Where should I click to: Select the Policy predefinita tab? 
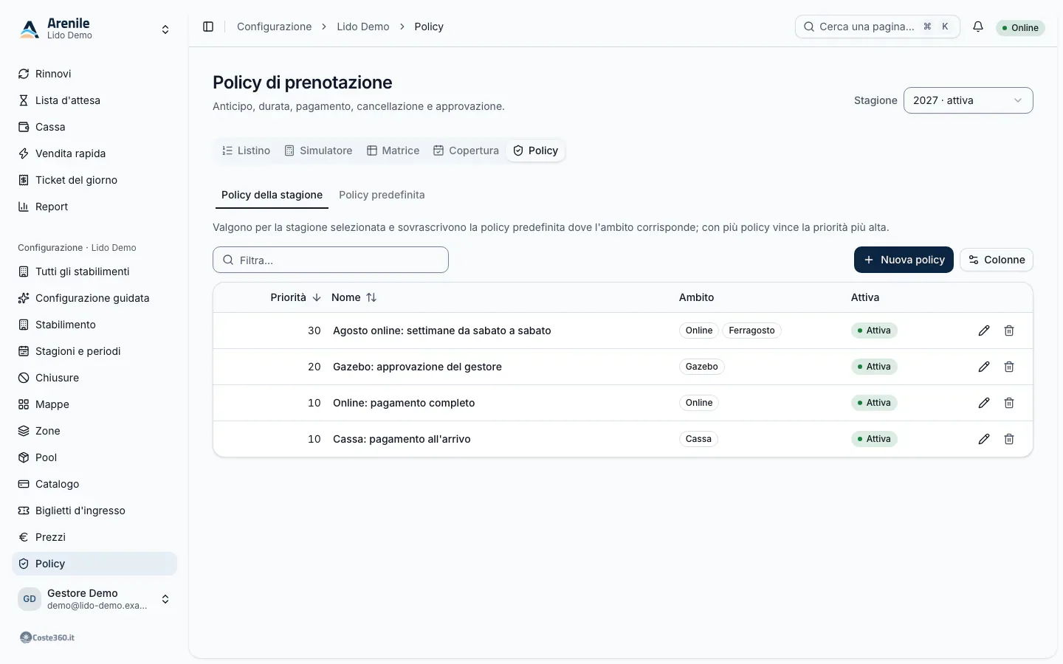pos(382,195)
